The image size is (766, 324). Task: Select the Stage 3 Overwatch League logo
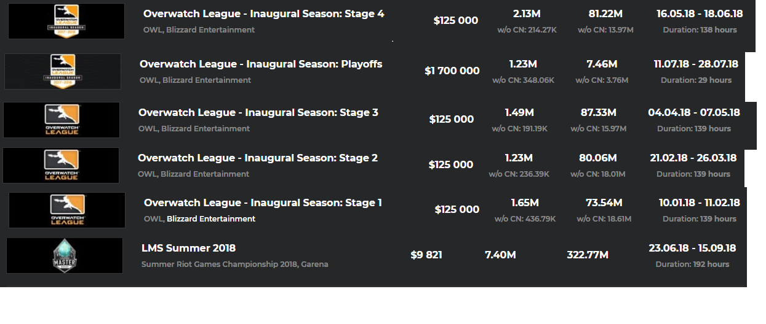62,120
